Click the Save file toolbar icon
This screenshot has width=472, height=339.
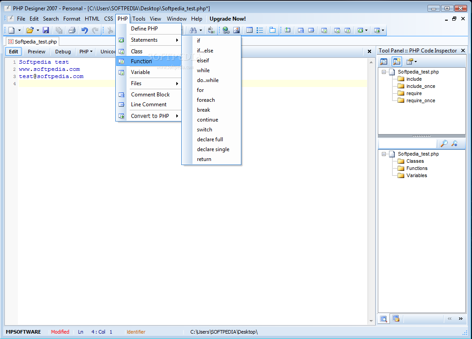pos(46,30)
